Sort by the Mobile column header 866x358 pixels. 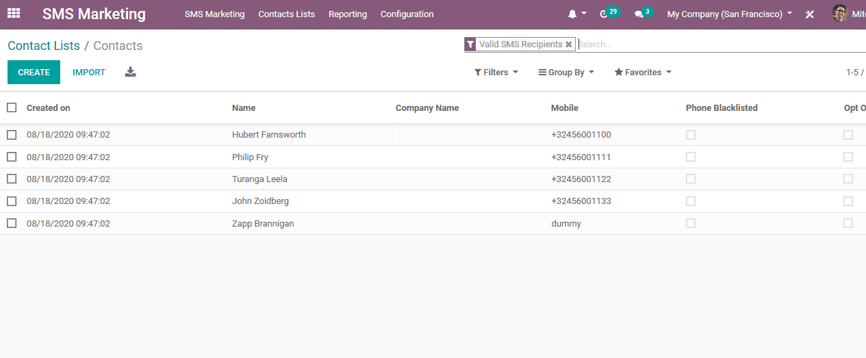[565, 107]
